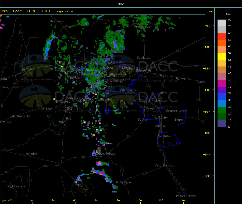This screenshot has width=242, height=204.
Task: Click the Morados location label
Action: click(x=31, y=154)
